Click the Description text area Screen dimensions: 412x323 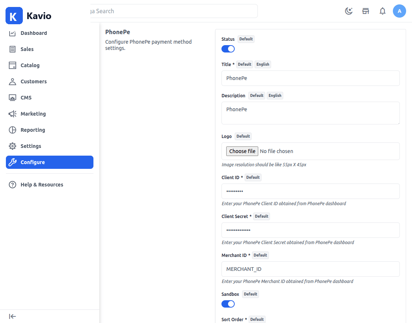click(310, 113)
